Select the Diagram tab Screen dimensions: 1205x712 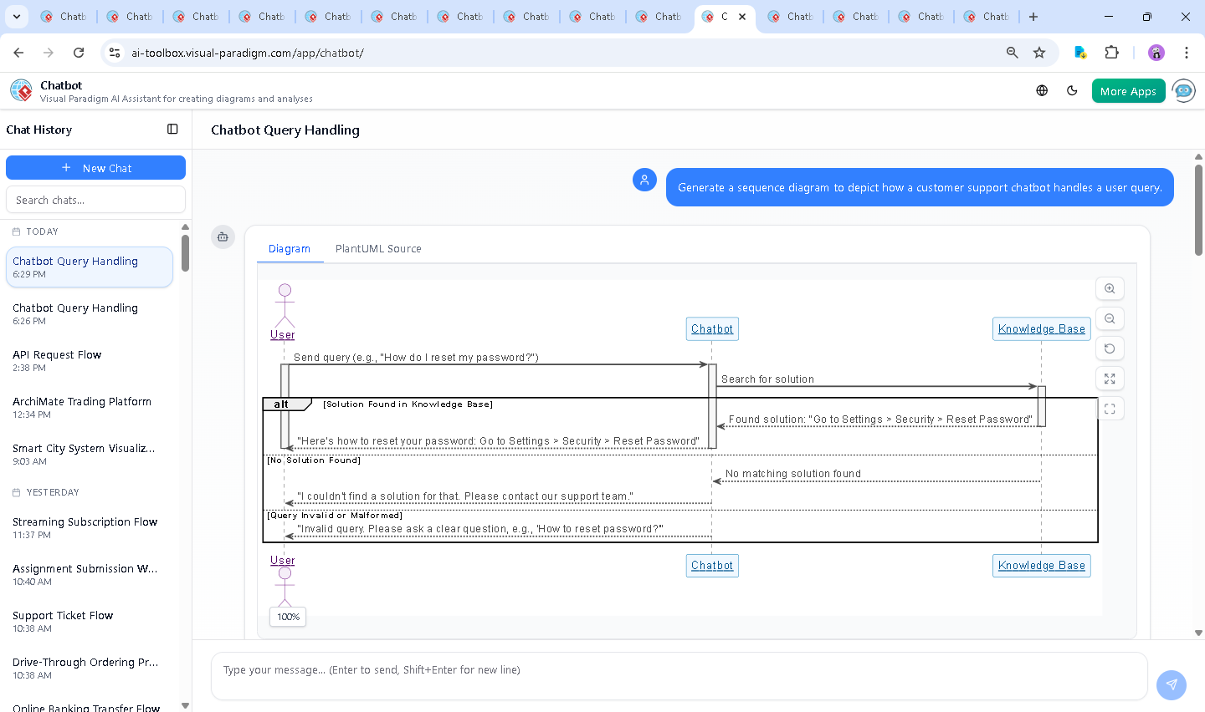(x=290, y=249)
